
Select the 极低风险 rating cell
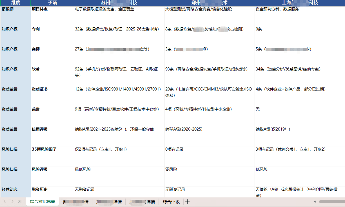click(x=119, y=176)
